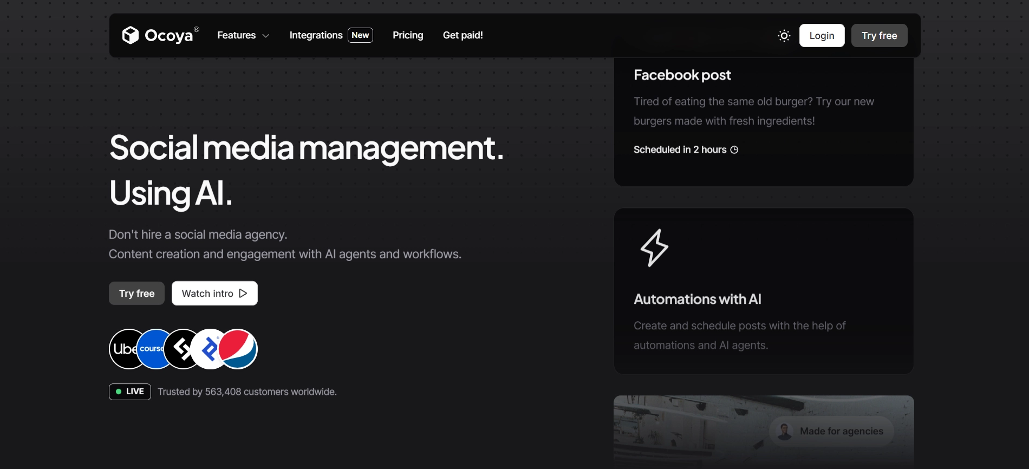Open the Made for agencies image card

pyautogui.click(x=764, y=431)
